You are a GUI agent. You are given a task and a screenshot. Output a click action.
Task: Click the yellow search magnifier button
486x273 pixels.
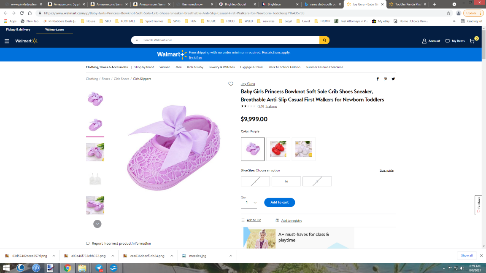click(324, 40)
